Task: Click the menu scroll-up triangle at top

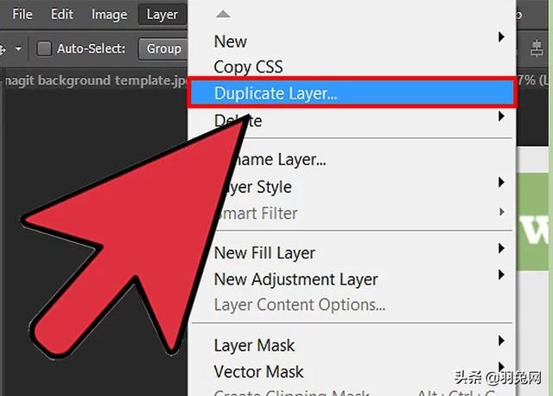Action: pyautogui.click(x=223, y=14)
